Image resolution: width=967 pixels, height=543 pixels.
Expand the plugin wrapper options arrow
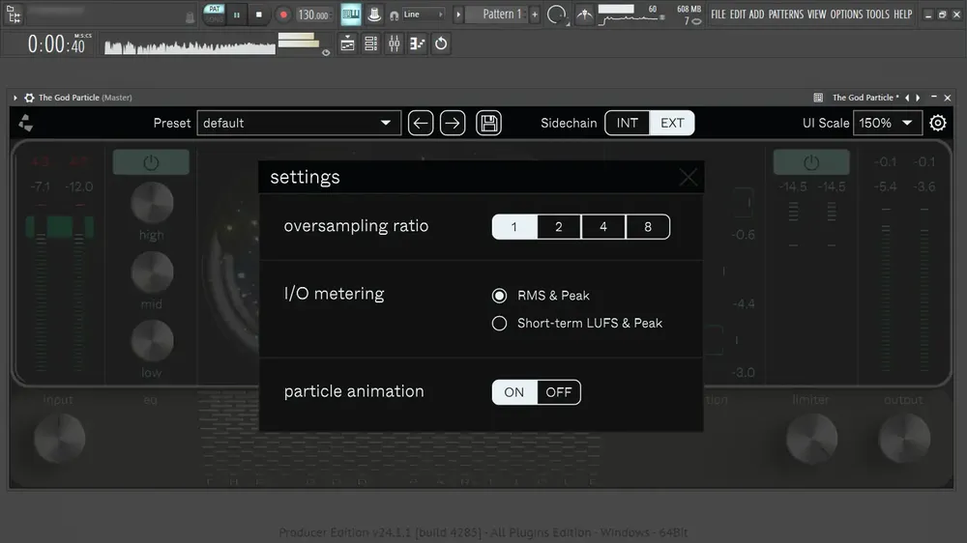[x=15, y=98]
